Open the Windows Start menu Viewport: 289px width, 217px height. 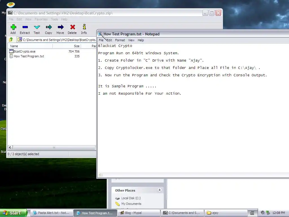coord(13,213)
